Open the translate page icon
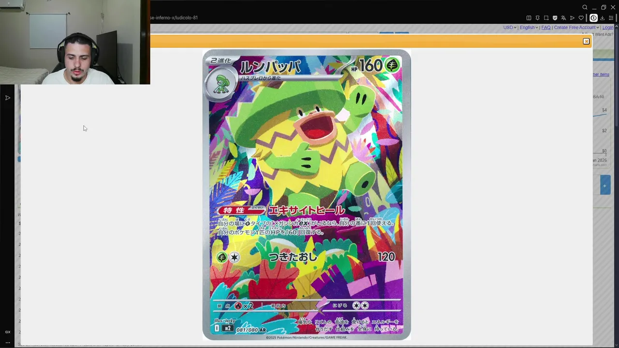Image resolution: width=619 pixels, height=348 pixels. coord(563,18)
